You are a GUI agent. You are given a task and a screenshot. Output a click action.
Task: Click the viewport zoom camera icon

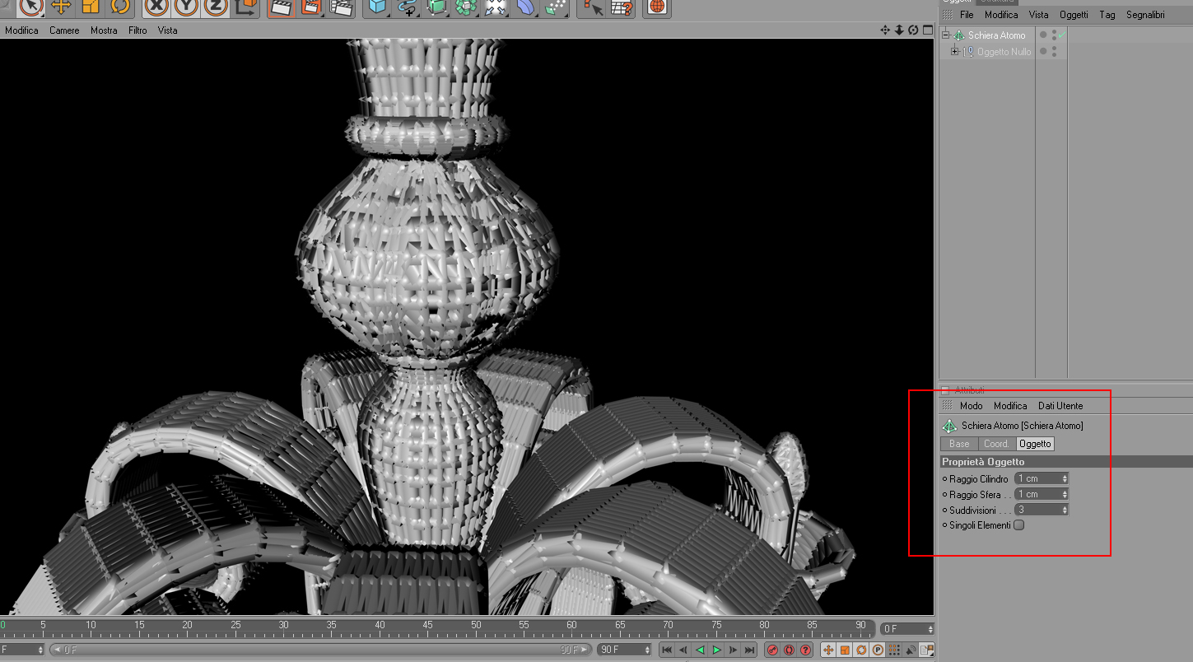(899, 30)
